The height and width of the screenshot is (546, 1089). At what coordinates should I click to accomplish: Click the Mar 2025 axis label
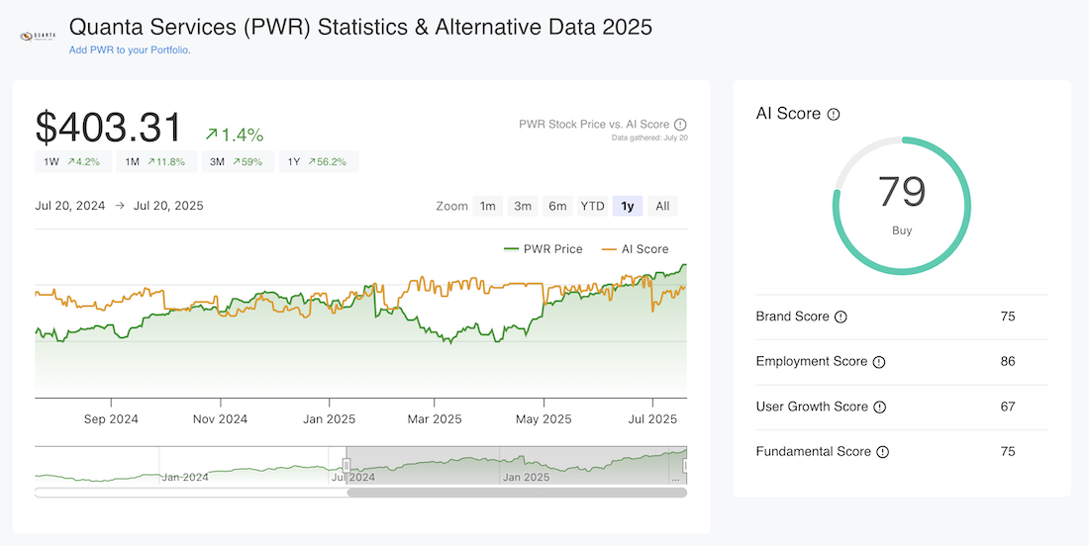point(434,419)
